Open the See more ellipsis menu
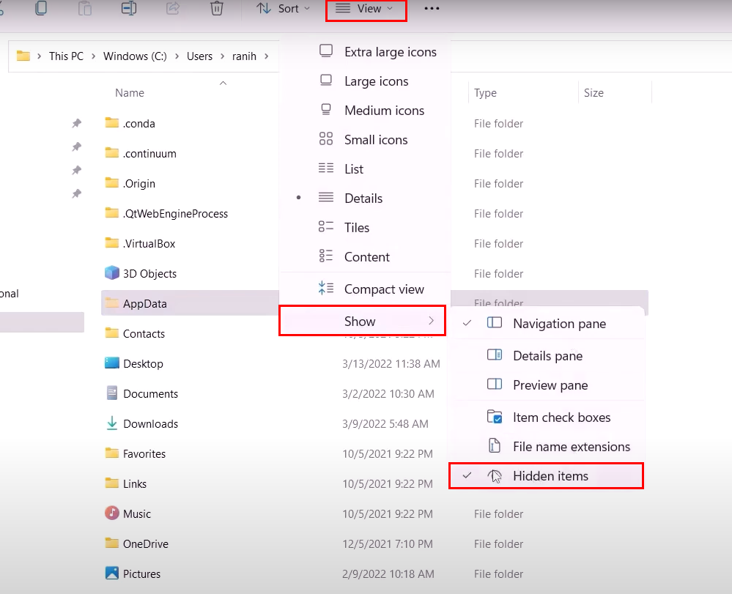The width and height of the screenshot is (732, 594). pos(432,9)
